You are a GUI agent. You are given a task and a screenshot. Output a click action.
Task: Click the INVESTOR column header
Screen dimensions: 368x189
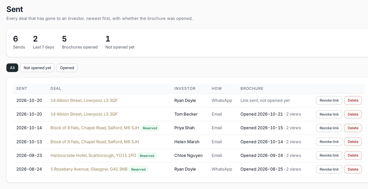pos(185,88)
